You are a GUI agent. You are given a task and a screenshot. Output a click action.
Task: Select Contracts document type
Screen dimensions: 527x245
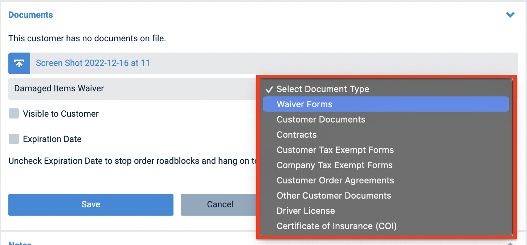point(386,135)
